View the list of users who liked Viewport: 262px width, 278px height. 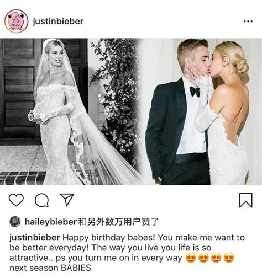point(118,222)
